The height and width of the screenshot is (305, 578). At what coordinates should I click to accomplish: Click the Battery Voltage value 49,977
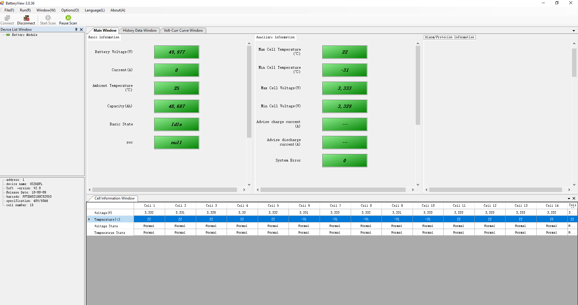pos(177,52)
